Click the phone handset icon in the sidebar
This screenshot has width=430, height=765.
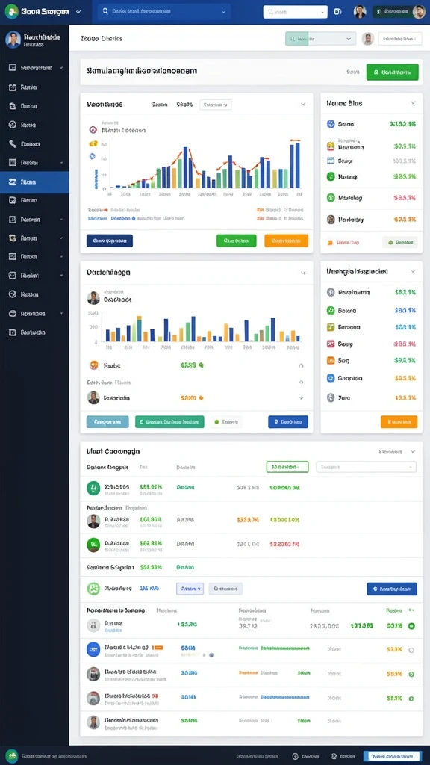tap(13, 143)
